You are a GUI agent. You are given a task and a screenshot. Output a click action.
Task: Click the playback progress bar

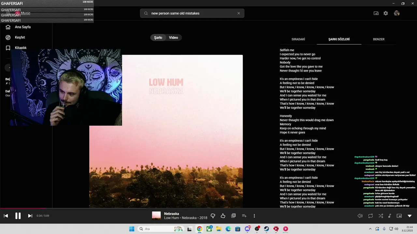[208, 208]
